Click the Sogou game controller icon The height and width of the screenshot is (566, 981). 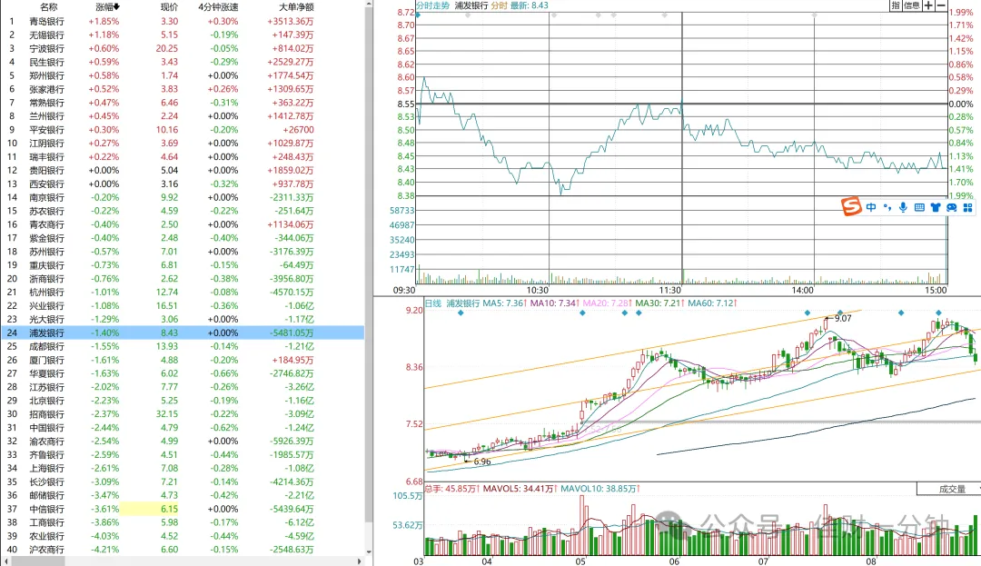(x=952, y=207)
